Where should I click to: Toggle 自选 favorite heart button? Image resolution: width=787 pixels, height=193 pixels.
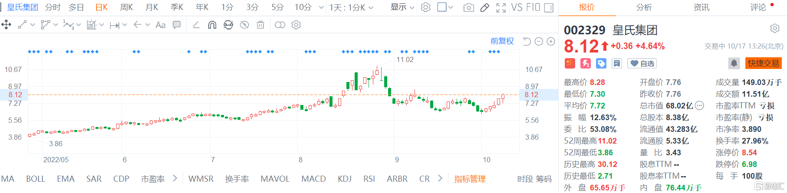tap(642, 63)
